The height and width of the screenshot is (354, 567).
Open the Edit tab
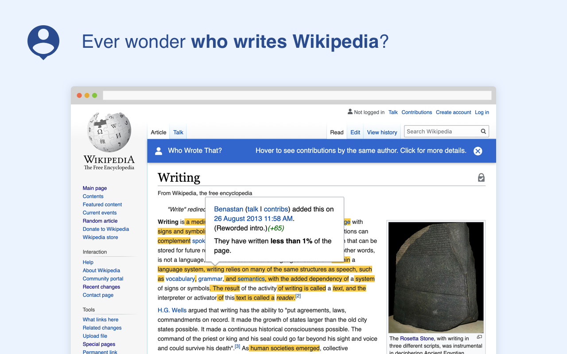pos(355,132)
